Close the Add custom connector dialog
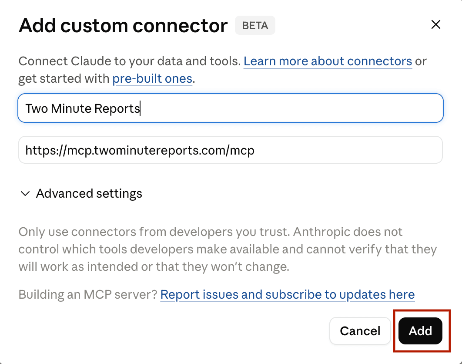The height and width of the screenshot is (364, 462). click(435, 24)
